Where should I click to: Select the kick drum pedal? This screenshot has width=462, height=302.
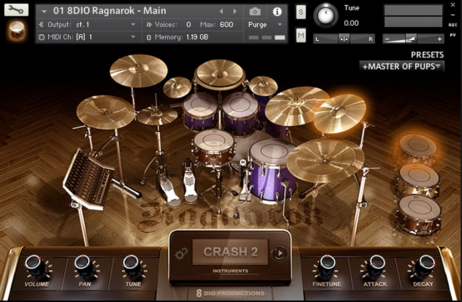190,182
